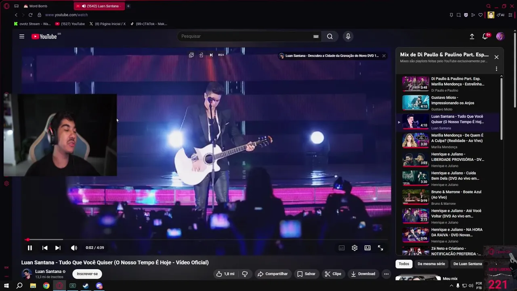The height and width of the screenshot is (291, 517).
Task: Add page to favorites heart icon
Action: pyautogui.click(x=480, y=15)
